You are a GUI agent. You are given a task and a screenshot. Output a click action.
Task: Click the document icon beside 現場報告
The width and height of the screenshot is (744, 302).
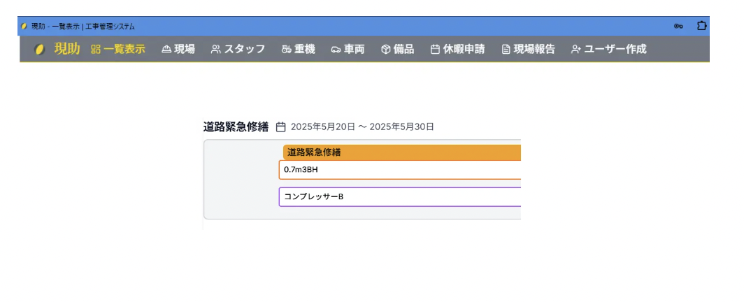click(x=506, y=50)
